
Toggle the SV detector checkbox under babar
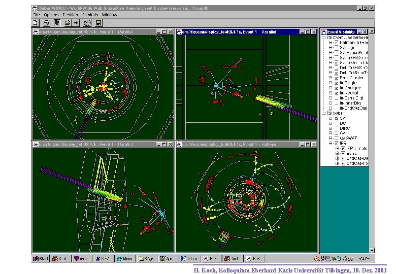(x=336, y=118)
